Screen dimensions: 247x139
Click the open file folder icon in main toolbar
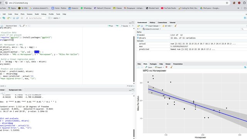(x=8, y=18)
